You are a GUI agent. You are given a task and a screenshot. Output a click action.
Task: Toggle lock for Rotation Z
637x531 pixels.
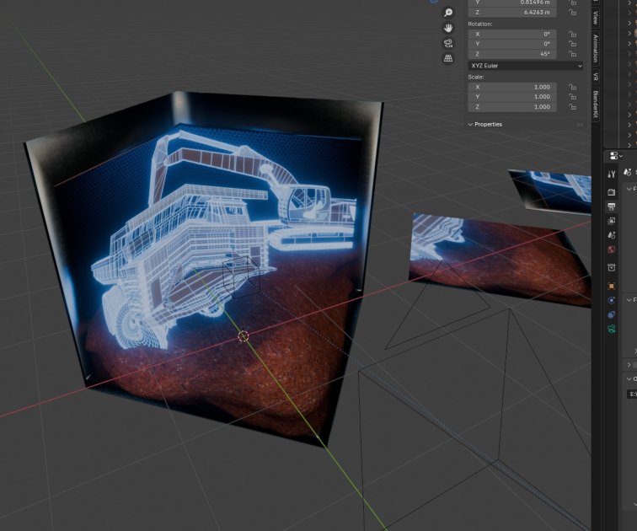(572, 54)
